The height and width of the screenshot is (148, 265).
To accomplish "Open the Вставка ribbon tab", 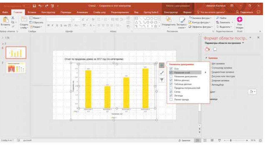I will (31, 12).
